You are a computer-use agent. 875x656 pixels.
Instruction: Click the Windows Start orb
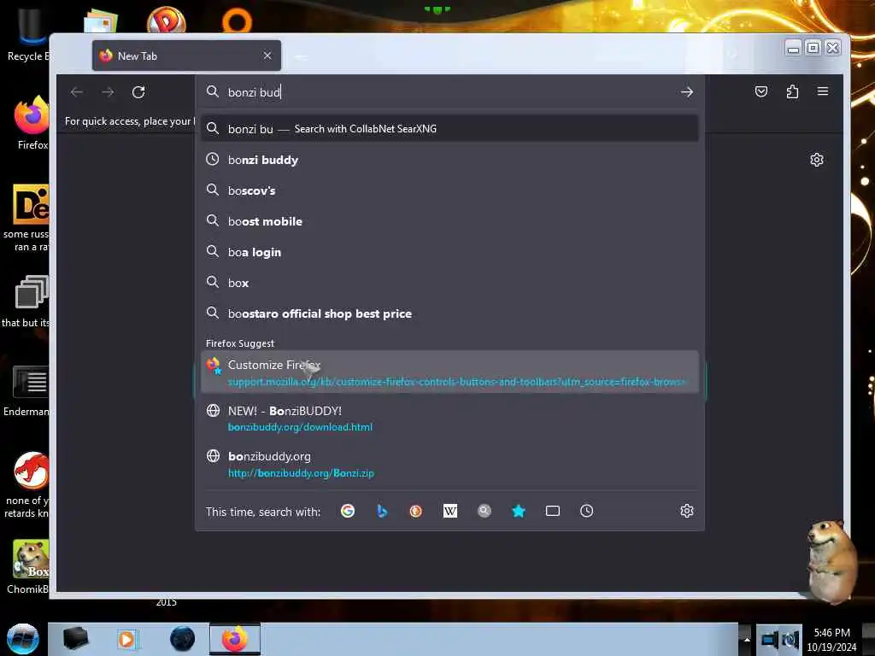23,639
